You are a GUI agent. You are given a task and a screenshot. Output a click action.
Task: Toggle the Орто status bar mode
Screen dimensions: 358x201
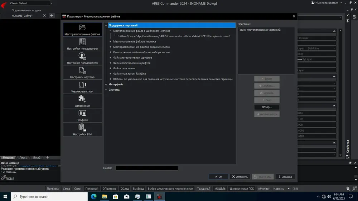pos(77,189)
